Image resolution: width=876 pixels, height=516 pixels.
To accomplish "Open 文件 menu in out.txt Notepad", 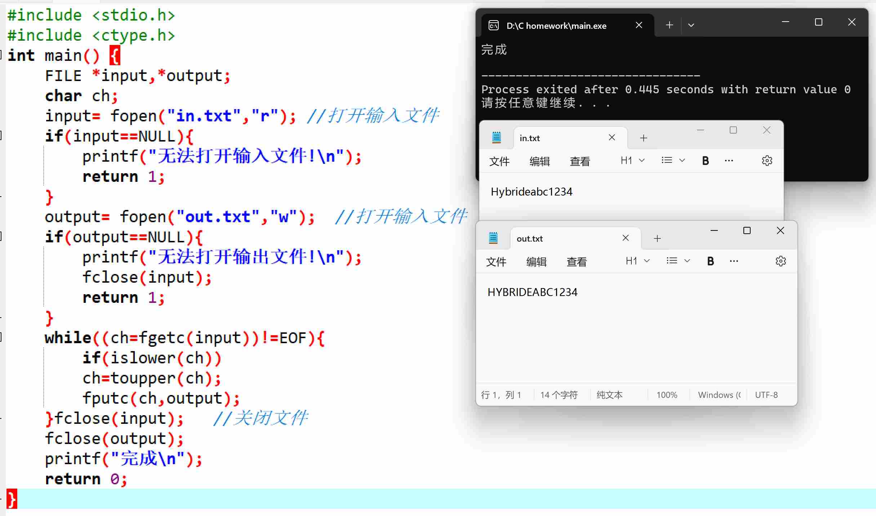I will (x=496, y=262).
